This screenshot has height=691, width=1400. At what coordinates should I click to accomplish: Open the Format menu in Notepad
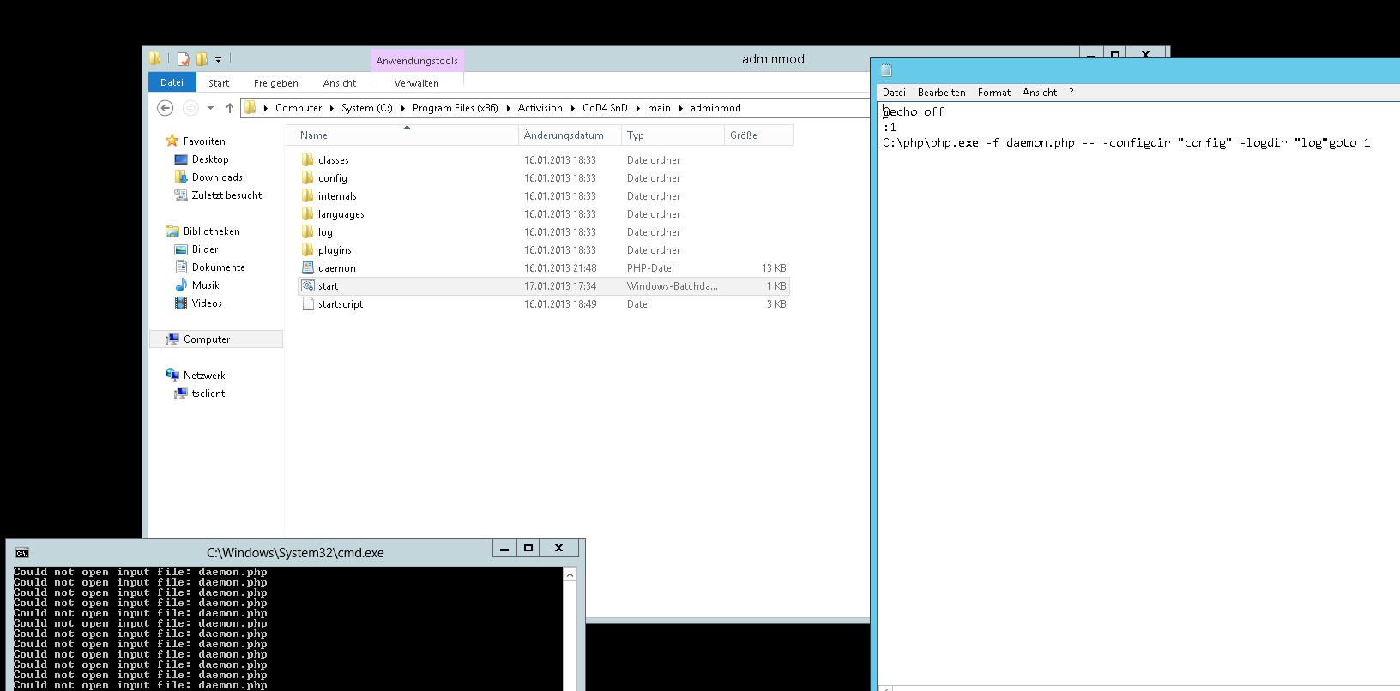(993, 93)
